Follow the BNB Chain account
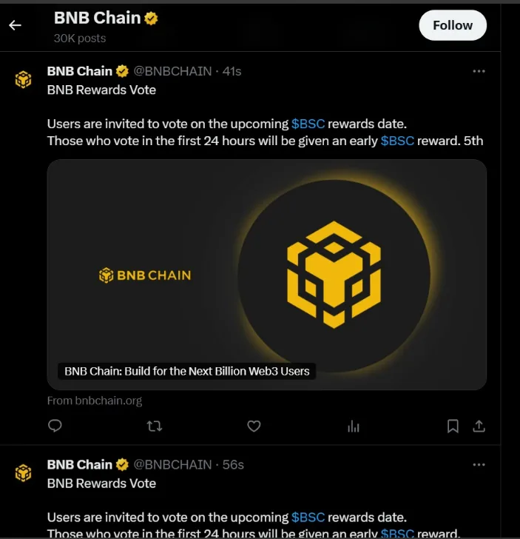This screenshot has width=520, height=539. click(x=452, y=25)
